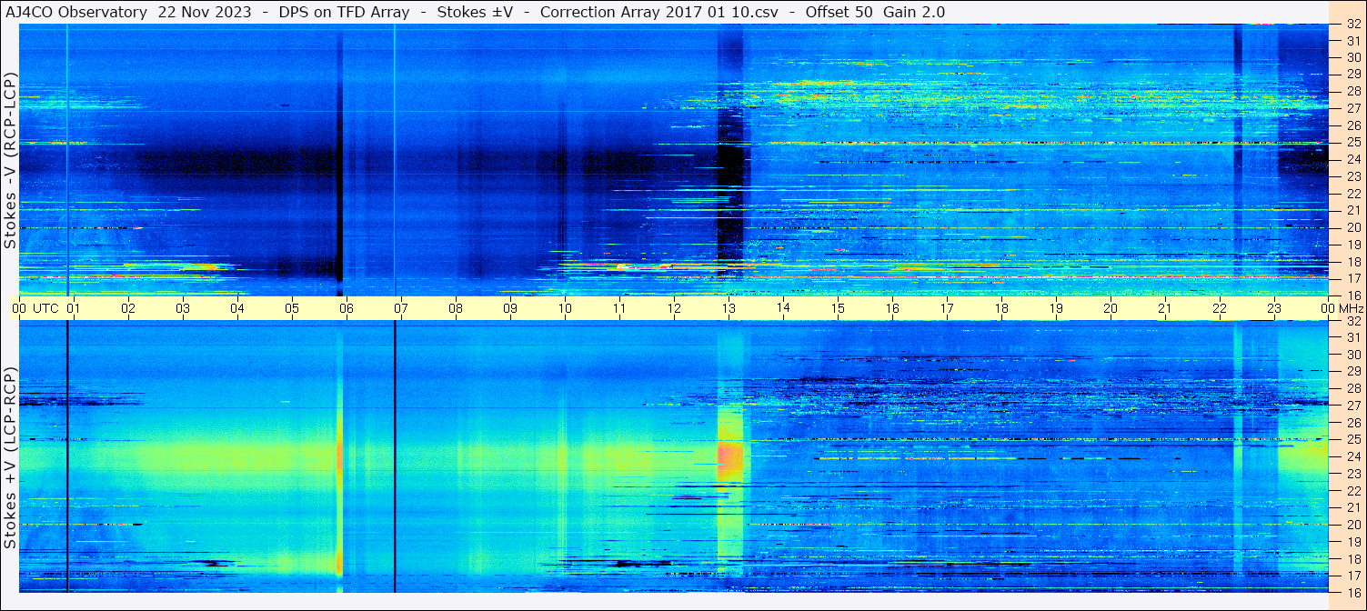Click the 30 MHz tick of Stokes -V panel
Image resolution: width=1367 pixels, height=611 pixels.
coord(1353,57)
